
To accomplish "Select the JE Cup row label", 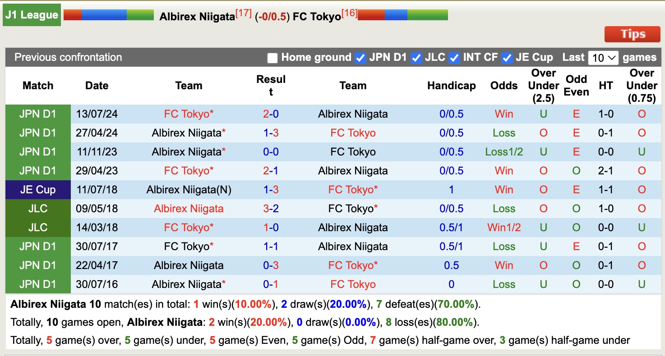I will coord(37,190).
